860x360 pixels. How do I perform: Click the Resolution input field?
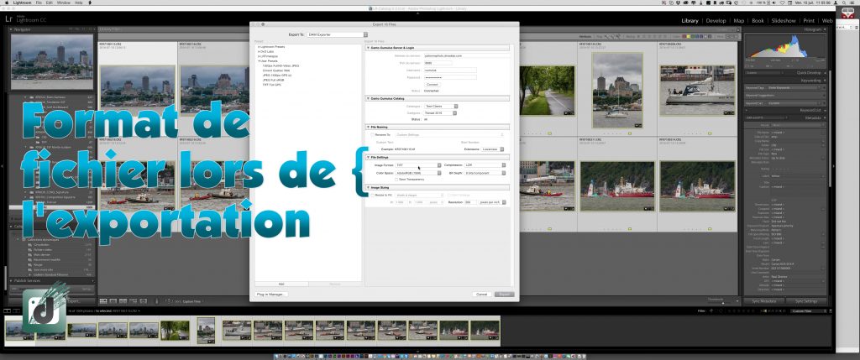coord(470,202)
